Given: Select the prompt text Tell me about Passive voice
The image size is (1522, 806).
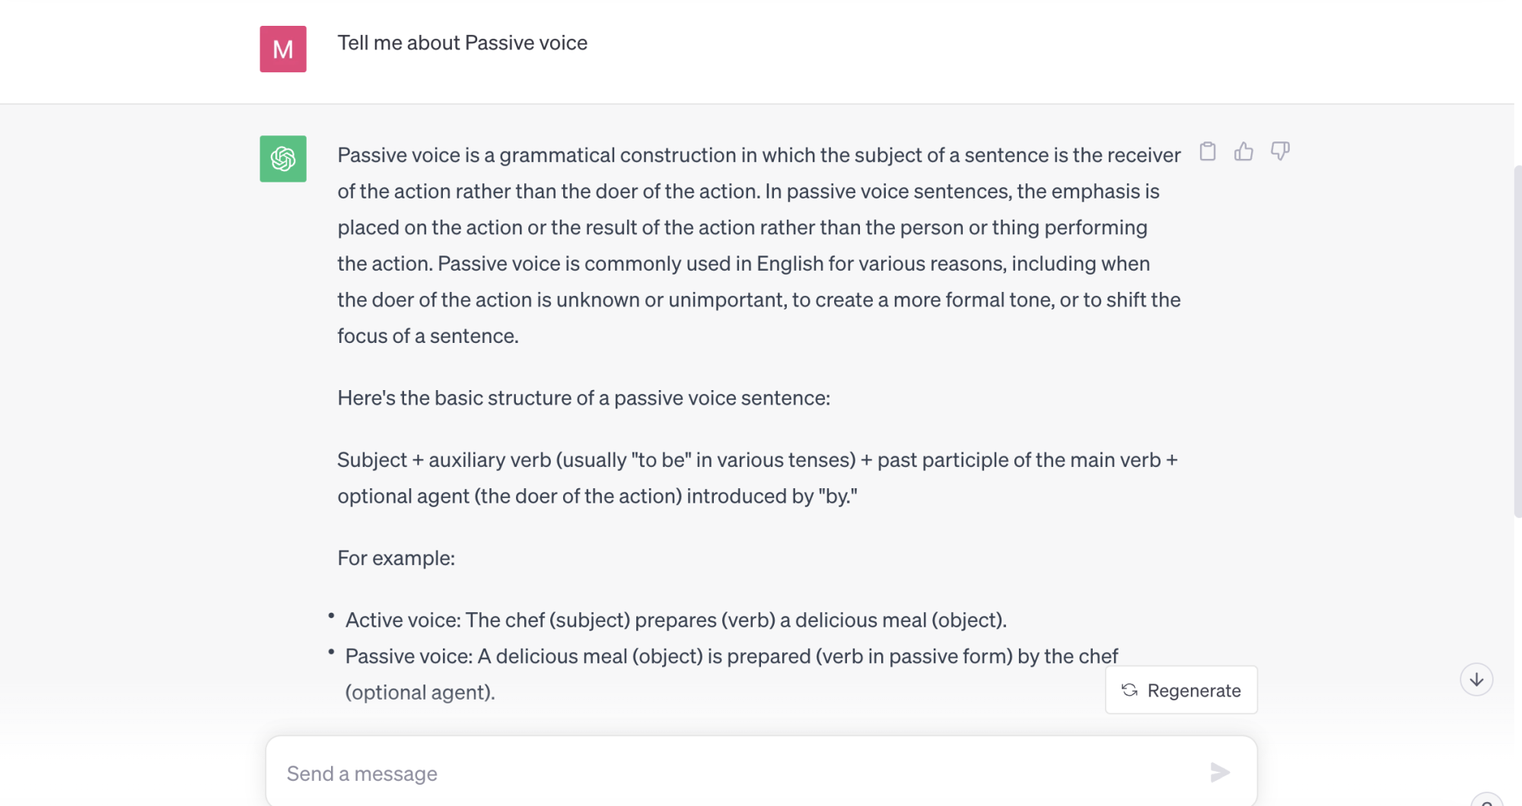Looking at the screenshot, I should pyautogui.click(x=463, y=43).
